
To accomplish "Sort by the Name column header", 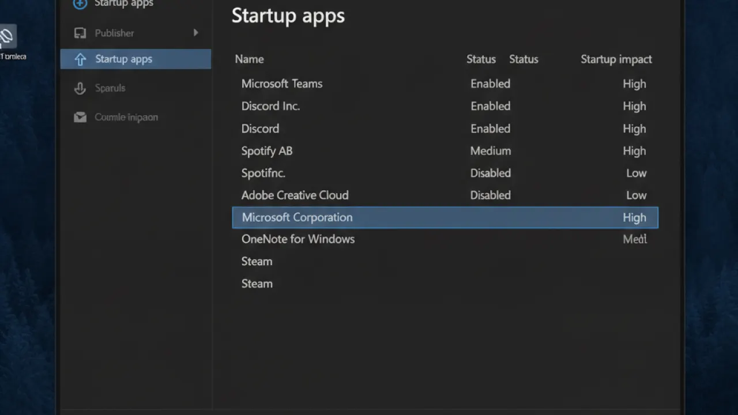I will tap(249, 59).
